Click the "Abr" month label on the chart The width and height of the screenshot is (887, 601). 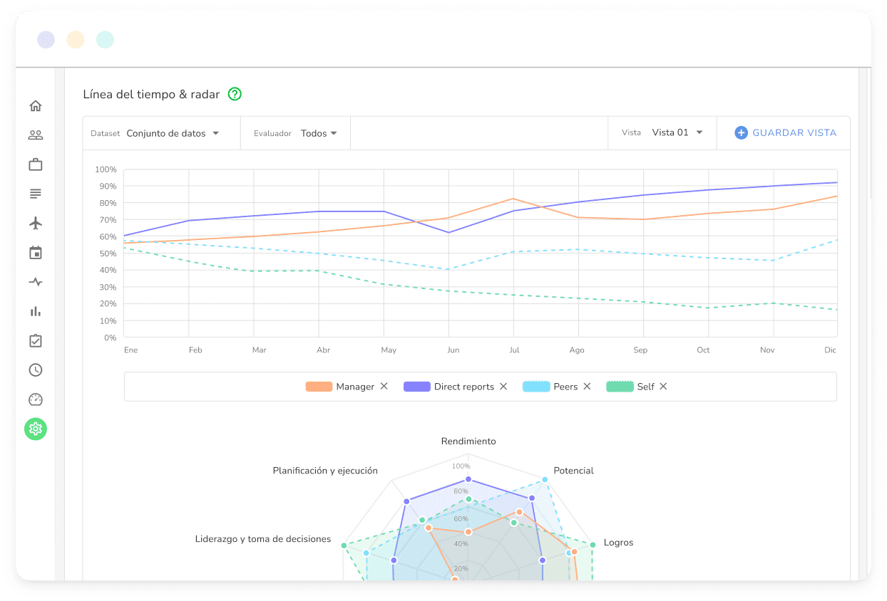click(x=324, y=350)
